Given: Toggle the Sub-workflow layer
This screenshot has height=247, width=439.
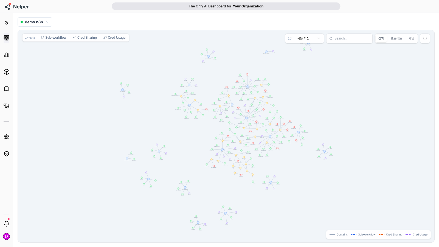Looking at the screenshot, I should coord(54,38).
